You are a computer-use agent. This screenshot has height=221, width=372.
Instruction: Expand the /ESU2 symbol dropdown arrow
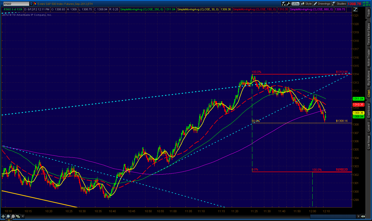pyautogui.click(x=31, y=4)
